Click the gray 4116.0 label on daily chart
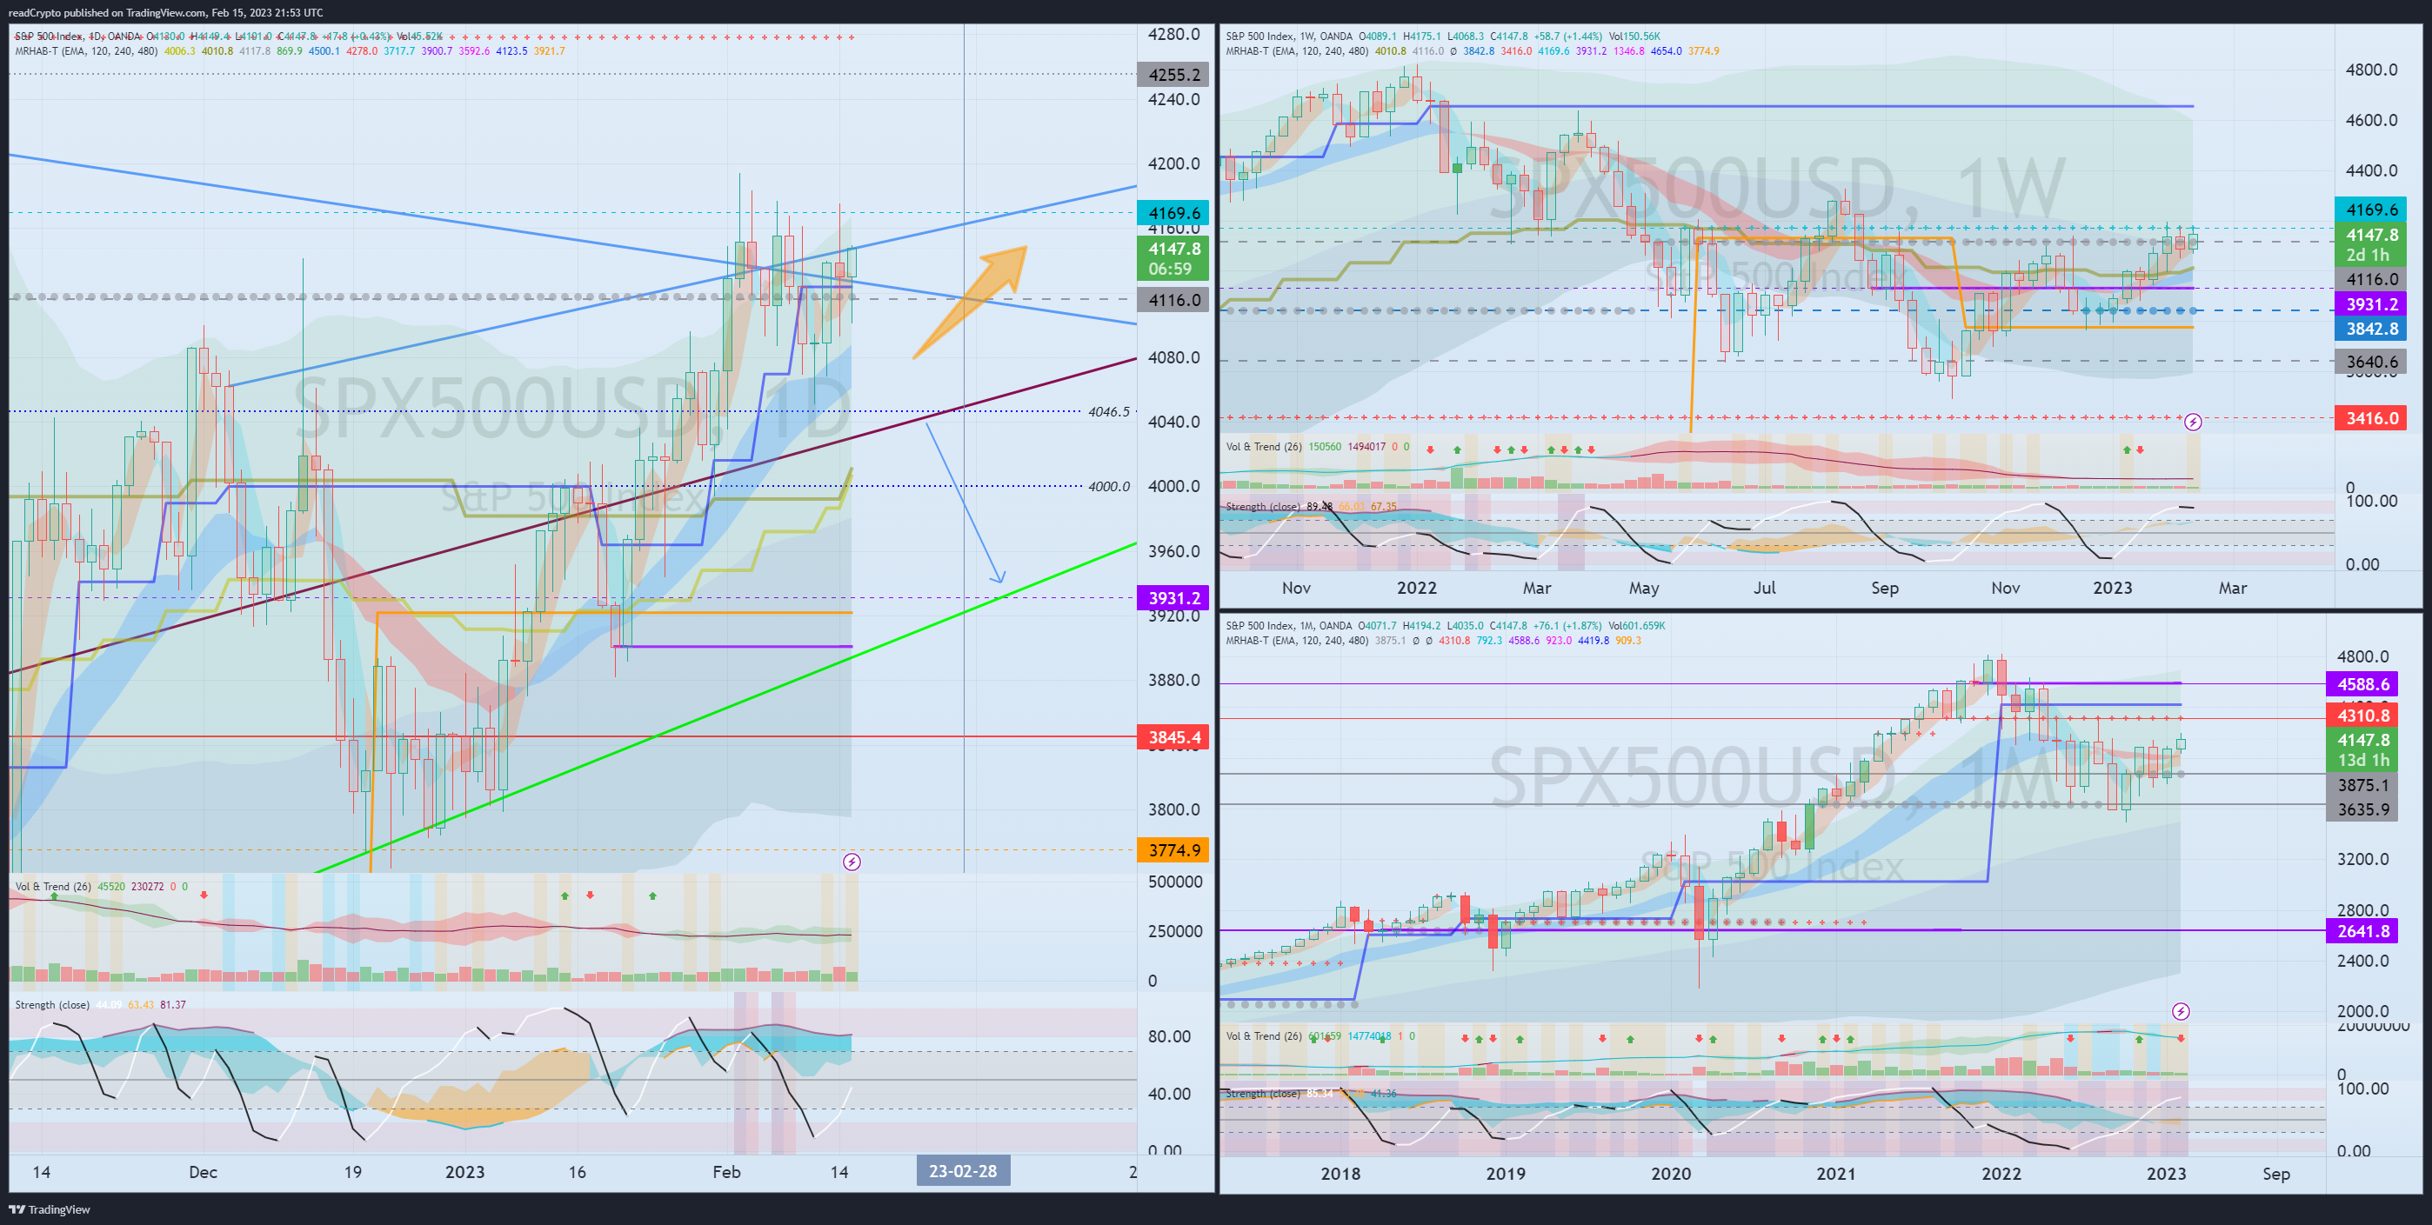 1173,300
